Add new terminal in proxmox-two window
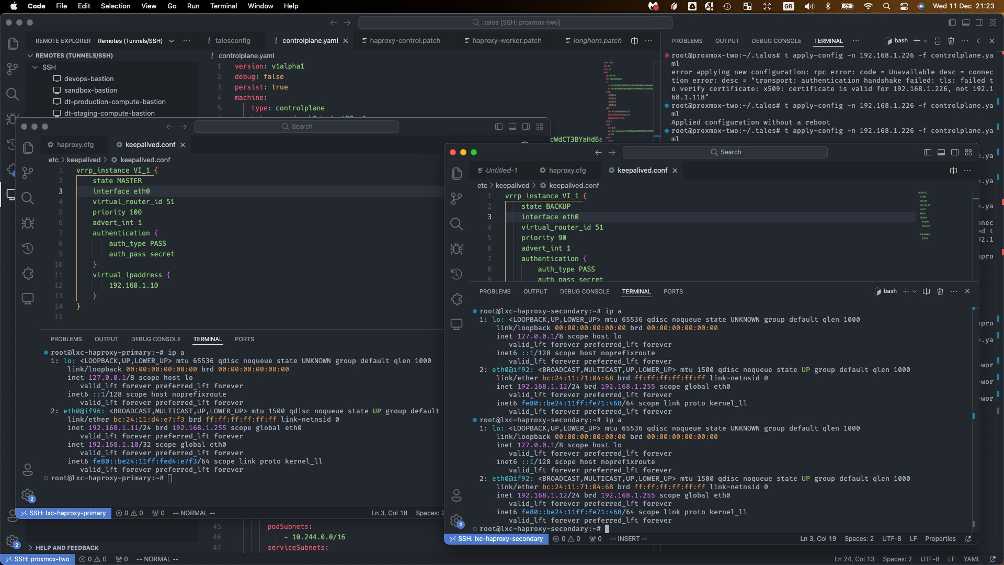Screen dimensions: 1004x565 (x=917, y=41)
